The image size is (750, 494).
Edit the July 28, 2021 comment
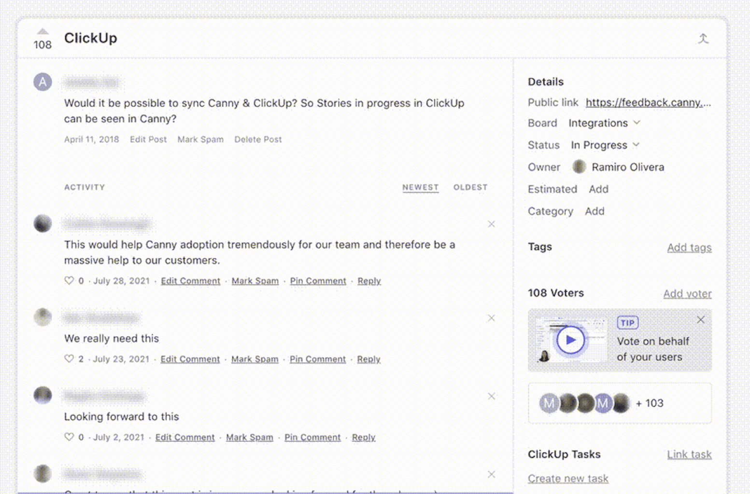tap(190, 281)
